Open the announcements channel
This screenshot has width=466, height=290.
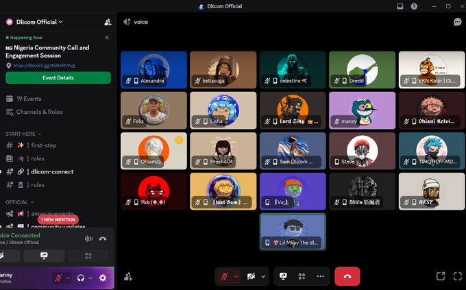pos(52,214)
